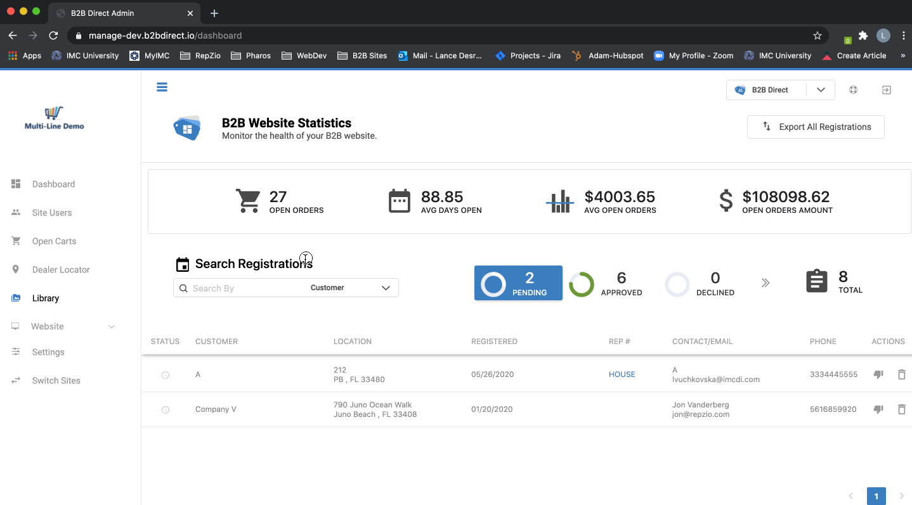Delete the Company V registration
This screenshot has width=912, height=505.
coord(901,409)
